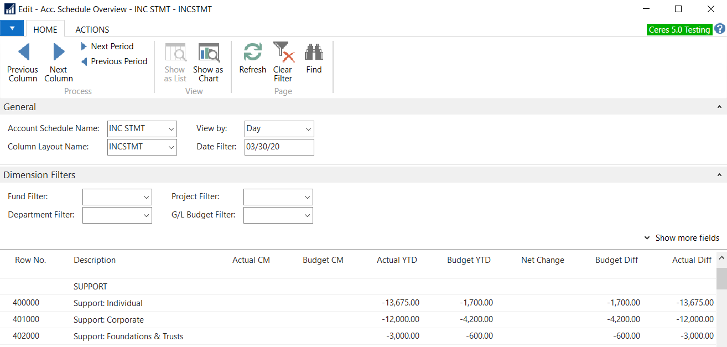Switch to the HOME tab
This screenshot has width=727, height=347.
[45, 29]
